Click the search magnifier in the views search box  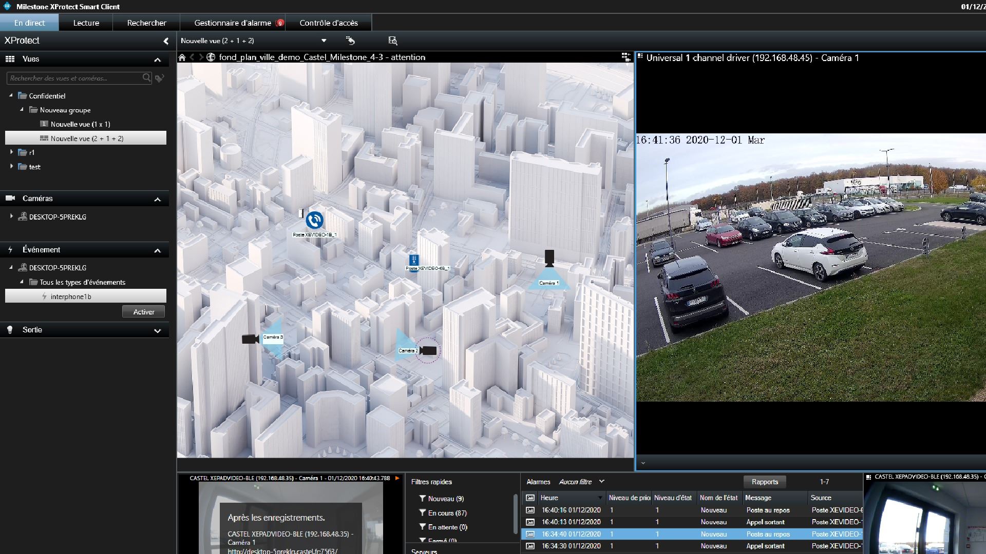click(x=146, y=78)
